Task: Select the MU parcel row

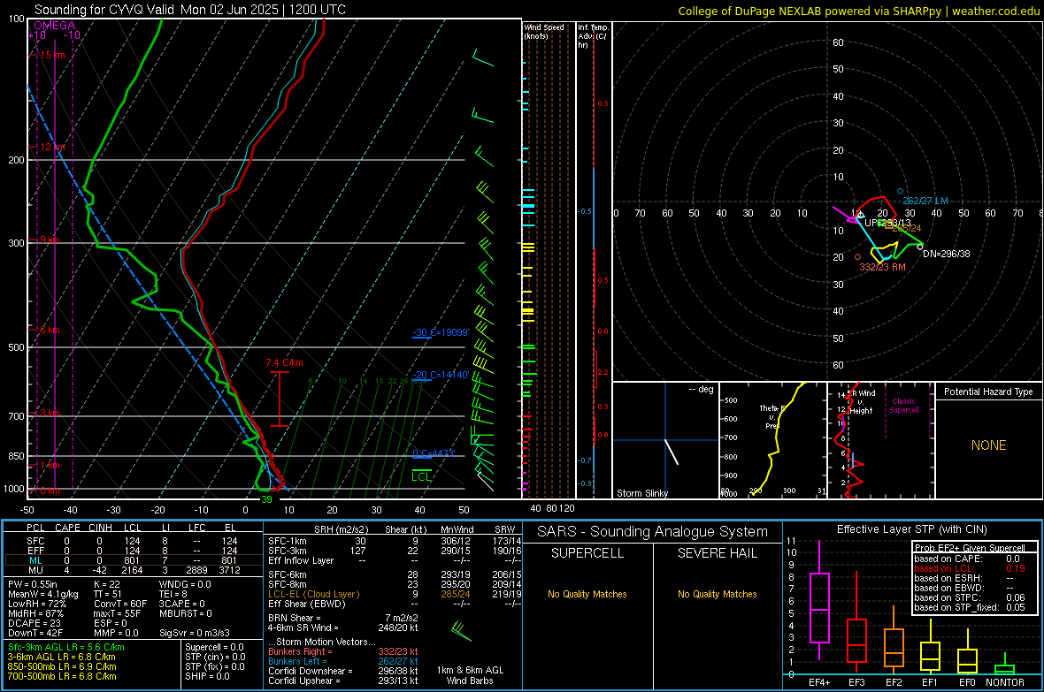Action: tap(134, 570)
